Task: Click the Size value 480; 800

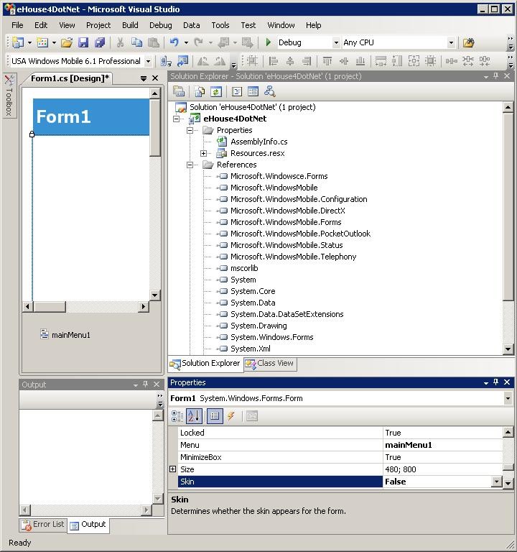Action: pyautogui.click(x=401, y=469)
